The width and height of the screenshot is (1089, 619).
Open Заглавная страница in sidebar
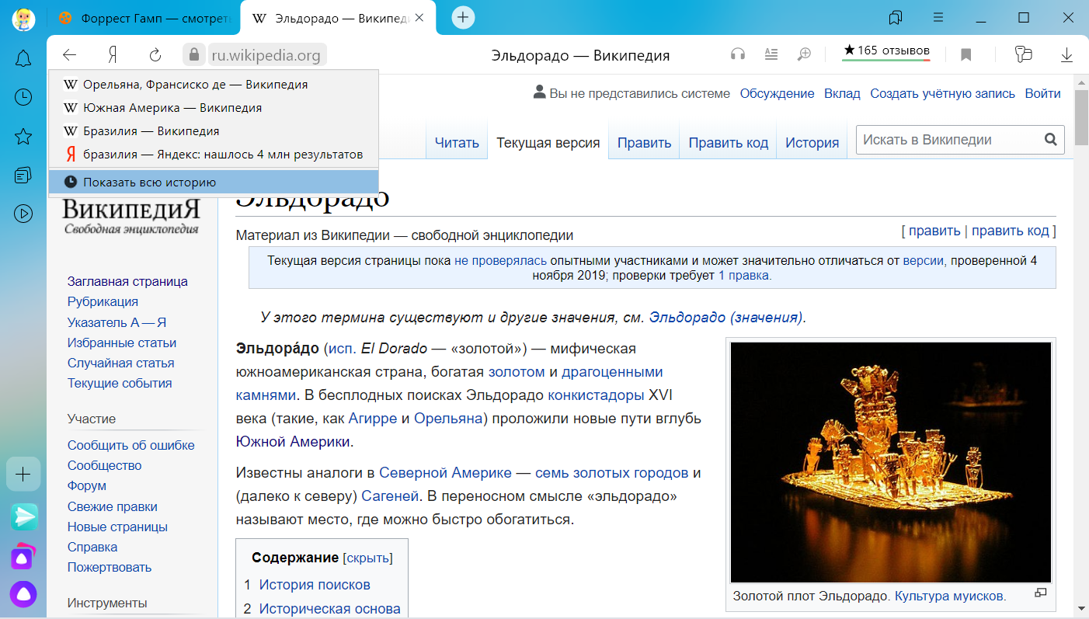tap(127, 281)
